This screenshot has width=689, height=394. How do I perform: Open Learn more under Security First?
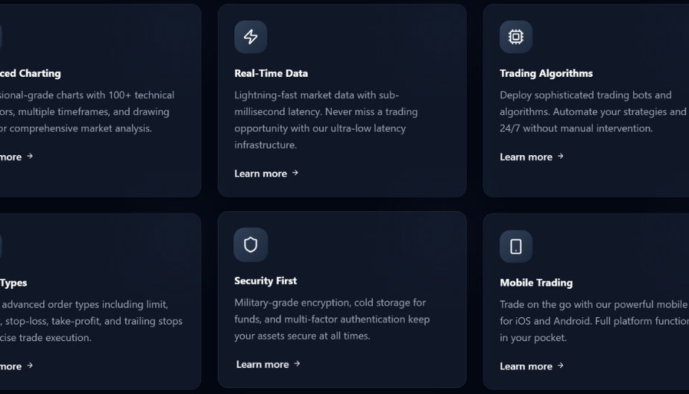click(x=262, y=364)
